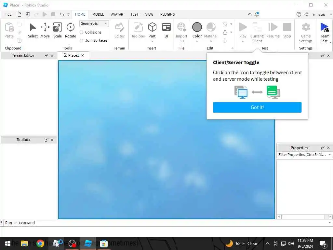This screenshot has height=250, width=333.
Task: Open Google Chrome from the taskbar
Action: tap(40, 243)
